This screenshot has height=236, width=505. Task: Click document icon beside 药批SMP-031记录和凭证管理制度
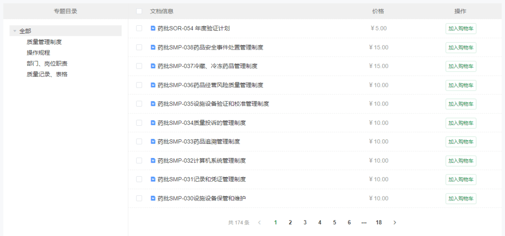[153, 179]
